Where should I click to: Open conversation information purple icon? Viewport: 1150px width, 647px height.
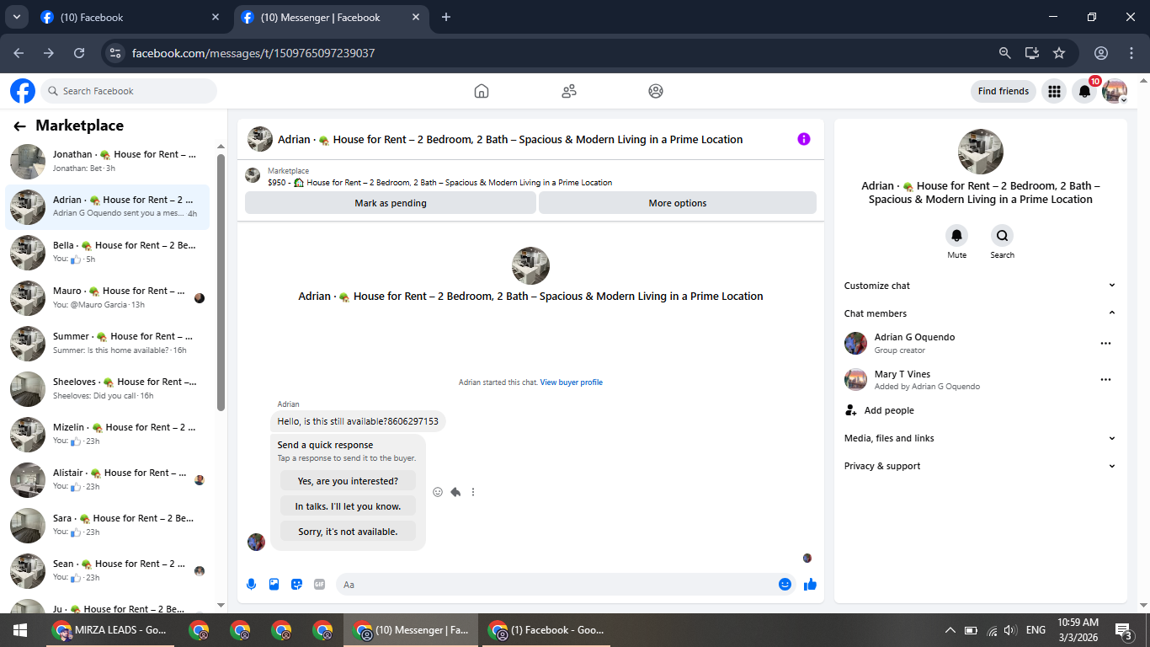coord(804,139)
